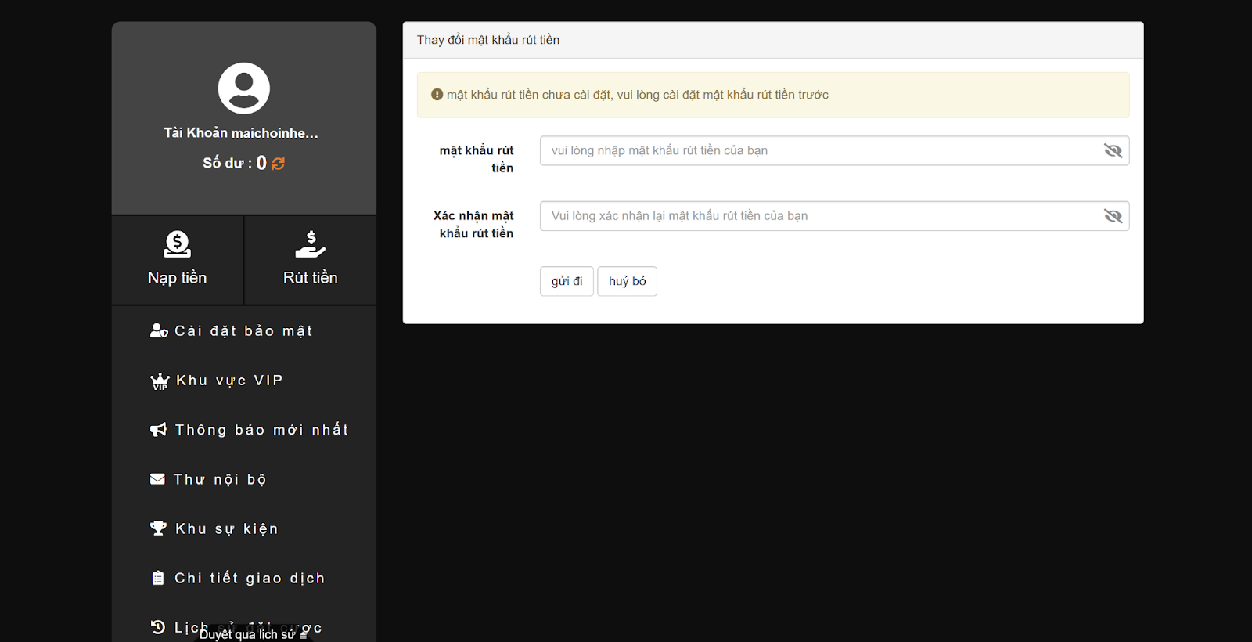Screen dimensions: 1252x642
Task: Click the user avatar icon
Action: [243, 88]
